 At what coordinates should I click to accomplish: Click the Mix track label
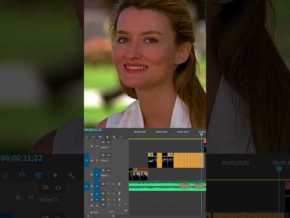pyautogui.click(x=96, y=212)
